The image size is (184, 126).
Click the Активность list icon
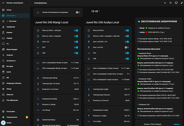tap(3, 61)
